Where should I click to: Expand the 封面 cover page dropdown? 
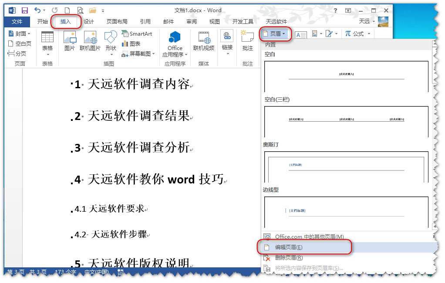tap(20, 34)
